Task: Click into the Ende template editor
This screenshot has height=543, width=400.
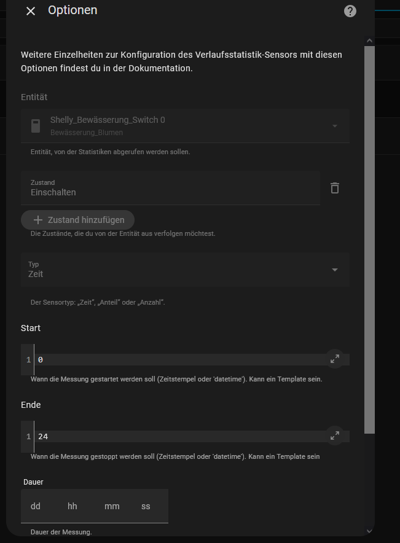Action: coord(178,437)
